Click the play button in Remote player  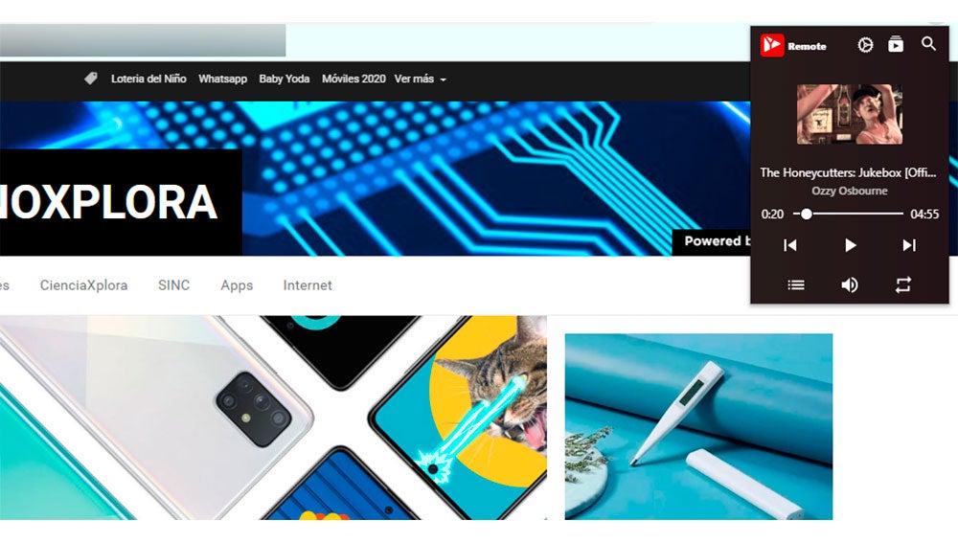coord(850,245)
